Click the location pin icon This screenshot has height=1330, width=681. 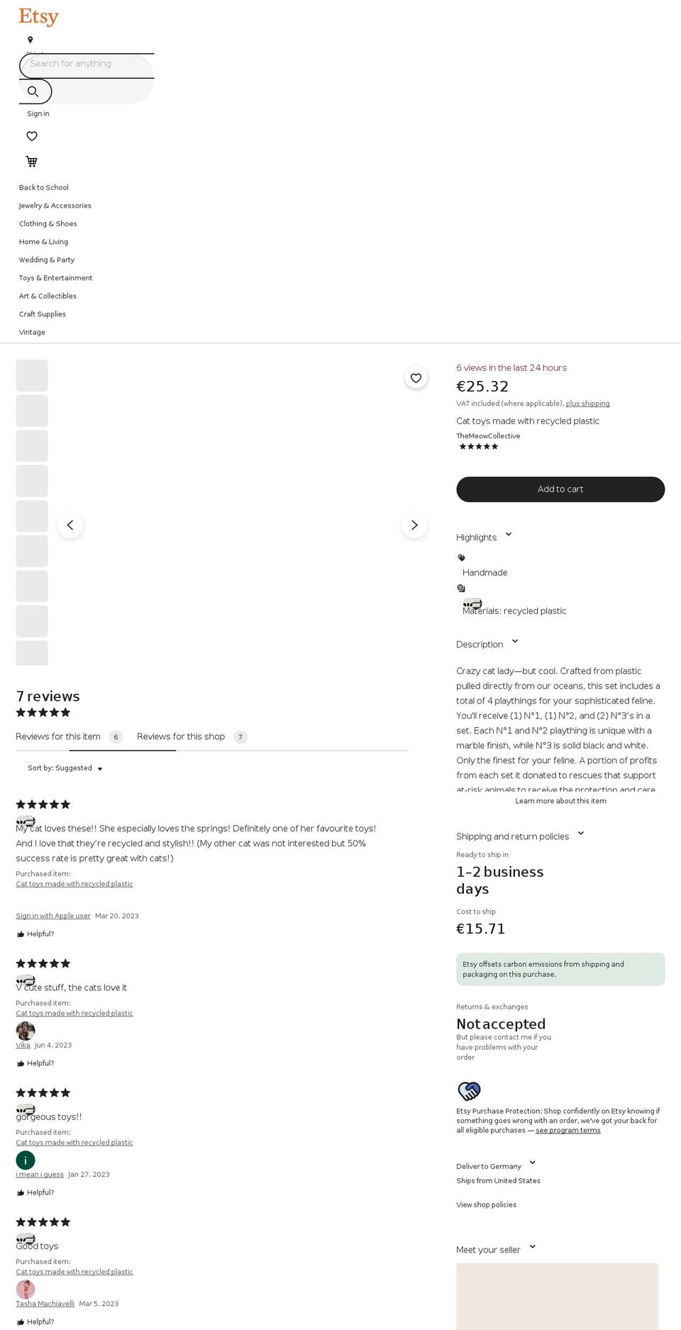click(30, 40)
